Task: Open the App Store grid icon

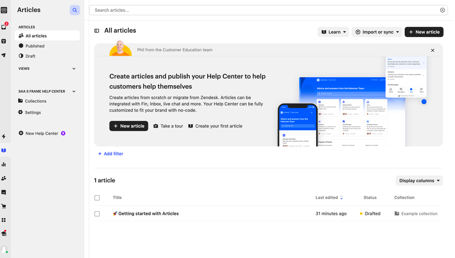Action: (x=4, y=220)
